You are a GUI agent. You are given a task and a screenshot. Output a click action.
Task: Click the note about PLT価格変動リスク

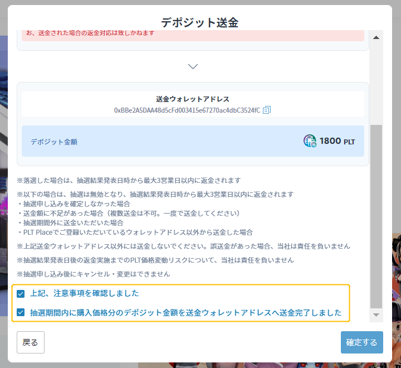coord(155,260)
